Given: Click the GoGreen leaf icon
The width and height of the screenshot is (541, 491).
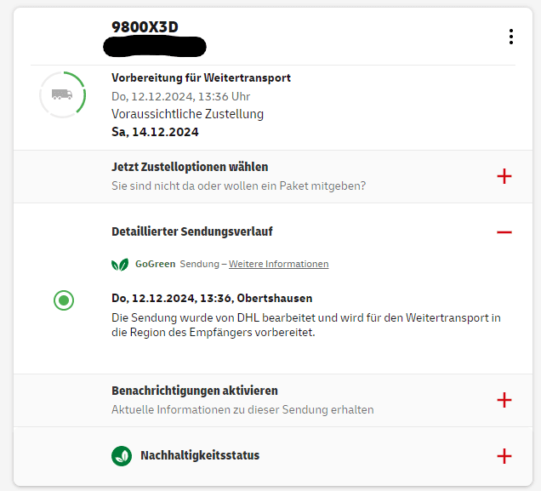Looking at the screenshot, I should [120, 265].
